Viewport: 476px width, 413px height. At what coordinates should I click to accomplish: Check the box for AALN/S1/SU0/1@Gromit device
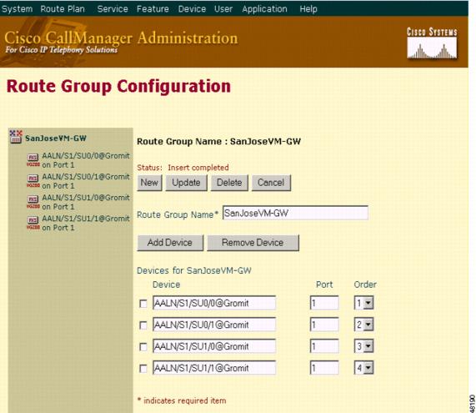tap(143, 325)
